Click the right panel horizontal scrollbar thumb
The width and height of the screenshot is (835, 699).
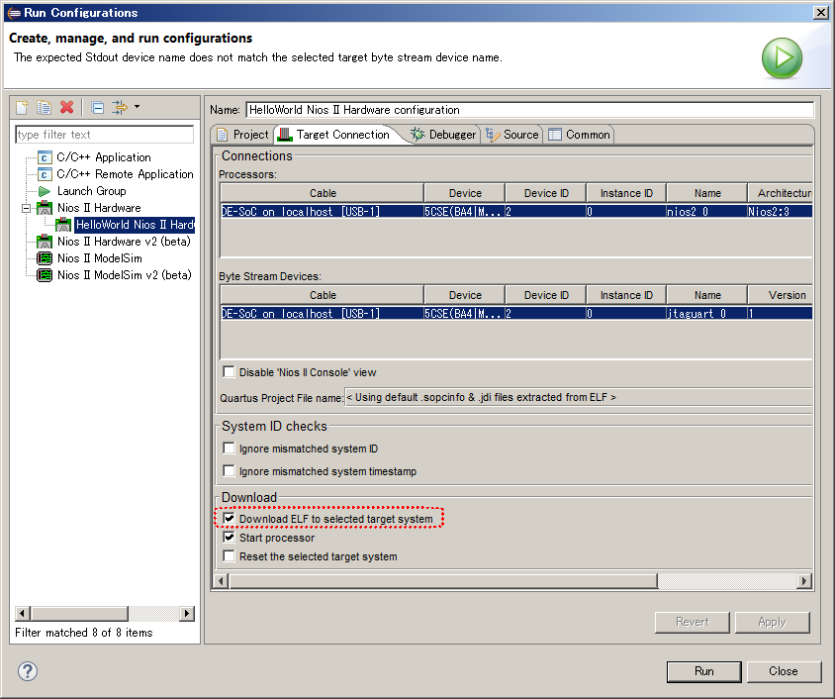coord(443,581)
